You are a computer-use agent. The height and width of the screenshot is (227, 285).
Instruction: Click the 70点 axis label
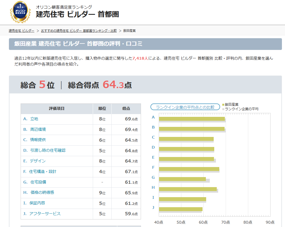(x=226, y=222)
